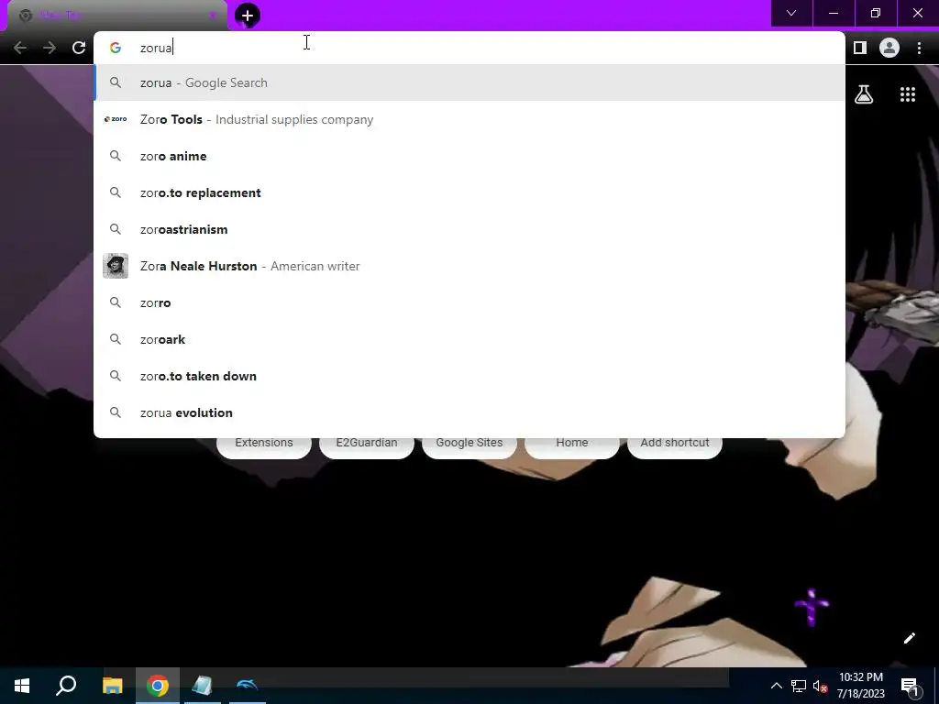The height and width of the screenshot is (704, 939).
Task: Pick zoro.to taken down suggestion
Action: click(x=469, y=376)
